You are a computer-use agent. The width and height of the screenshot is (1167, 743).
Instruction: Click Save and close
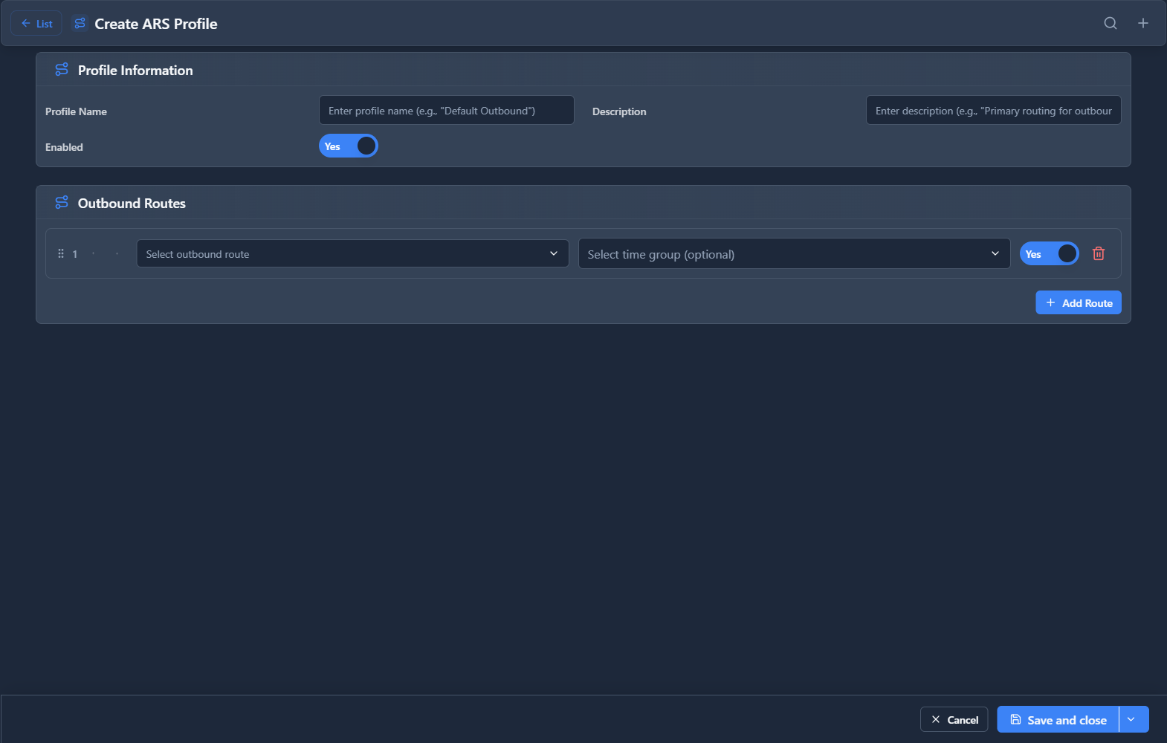1058,719
